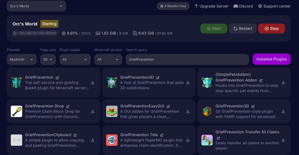Click the disk usage 6.63 GiB indicator
This screenshot has width=299, height=155.
pyautogui.click(x=152, y=33)
